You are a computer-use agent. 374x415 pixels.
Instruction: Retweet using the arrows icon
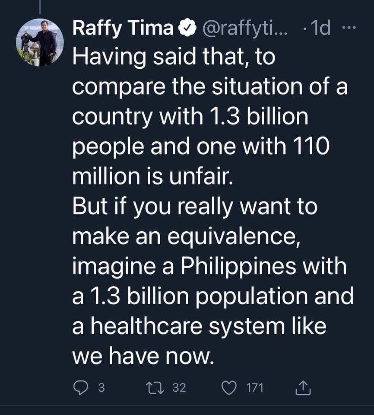(x=155, y=388)
